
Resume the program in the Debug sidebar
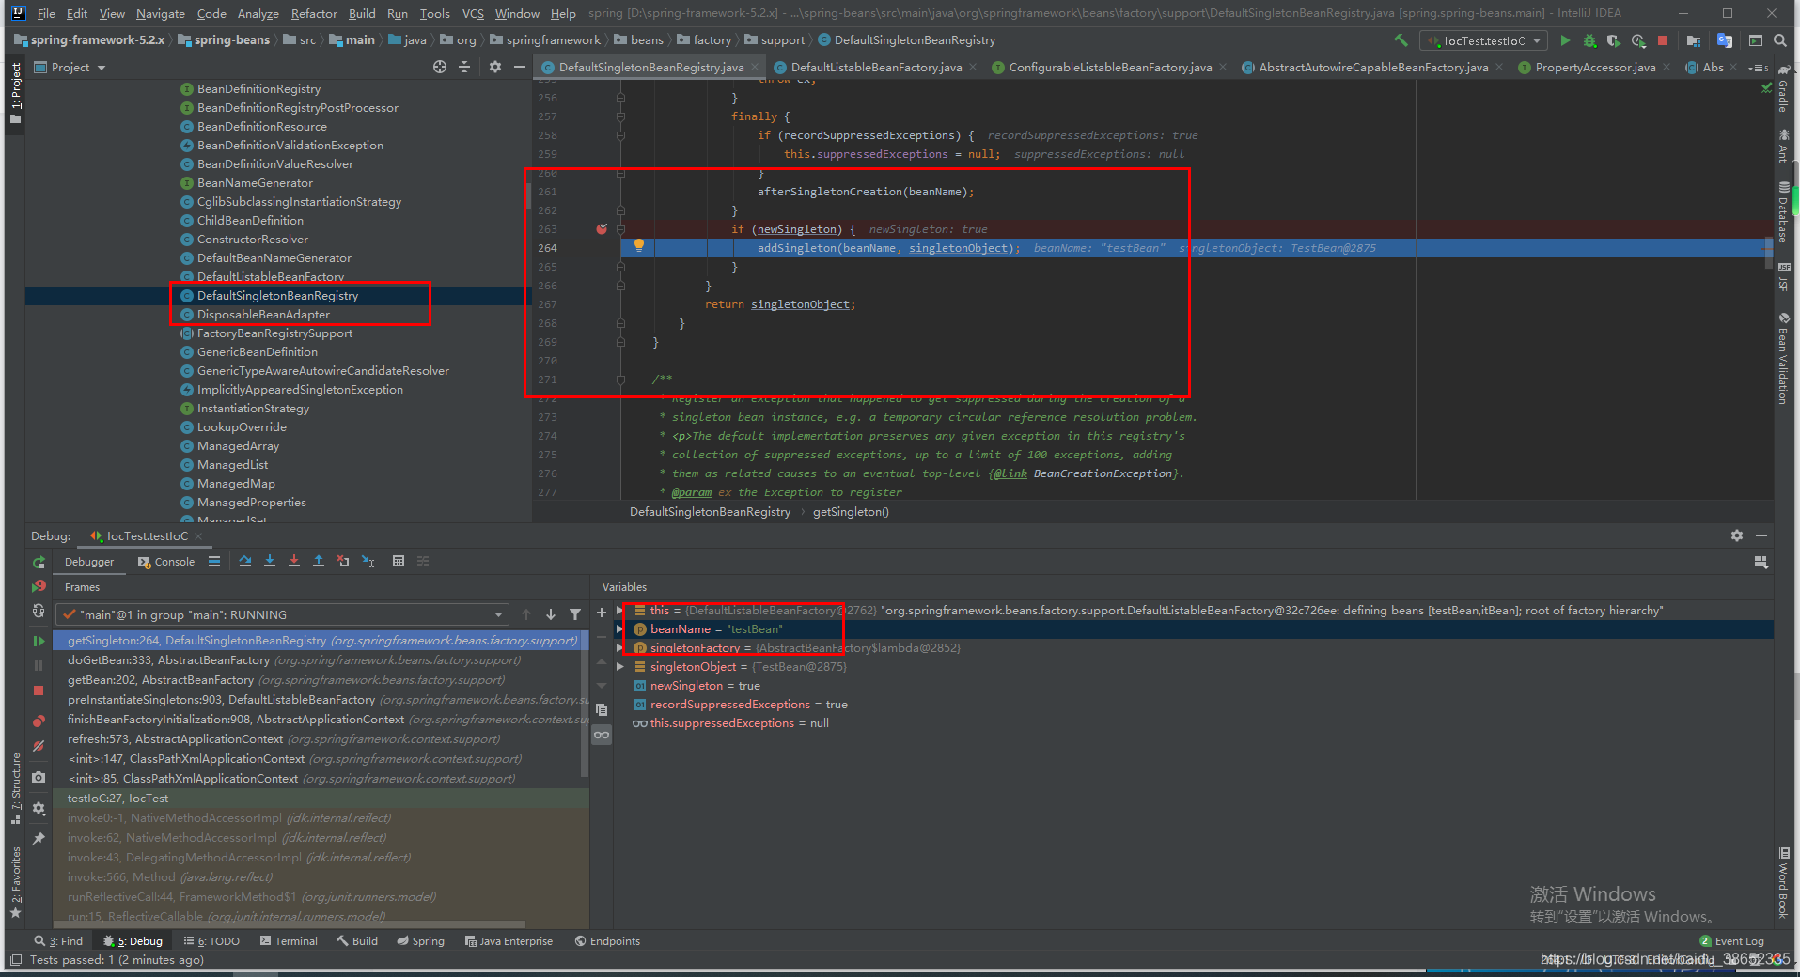click(x=39, y=641)
